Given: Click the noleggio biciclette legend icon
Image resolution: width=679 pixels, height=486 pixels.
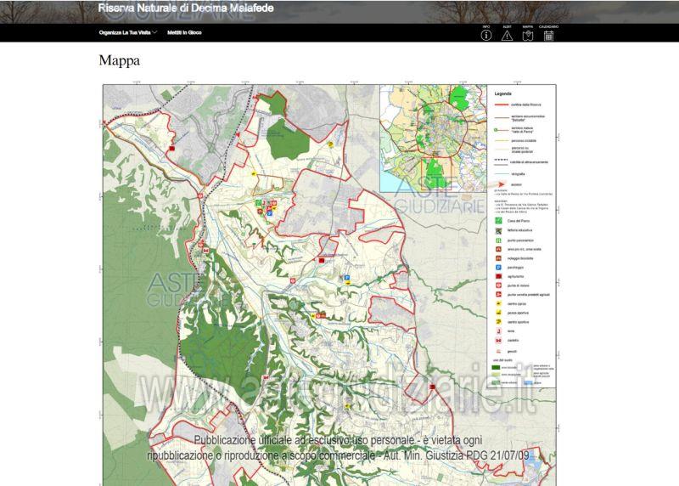Looking at the screenshot, I should pos(498,257).
